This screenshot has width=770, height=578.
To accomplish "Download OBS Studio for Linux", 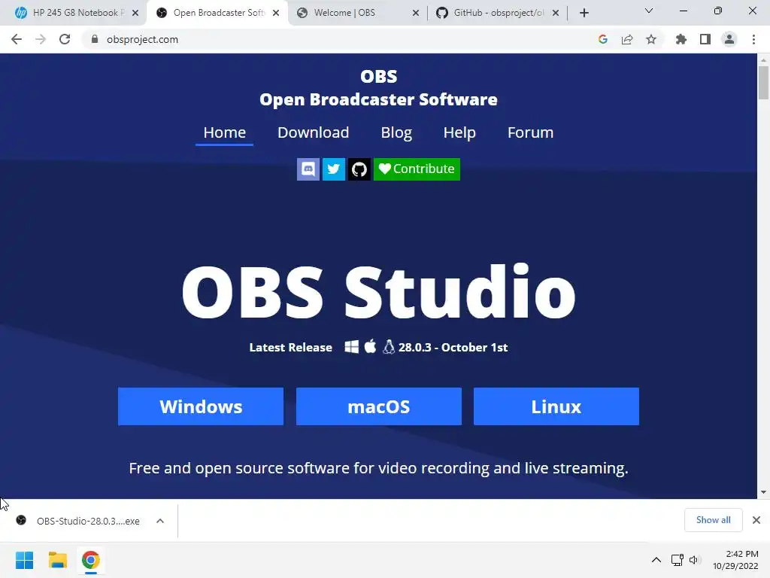I will pyautogui.click(x=556, y=406).
